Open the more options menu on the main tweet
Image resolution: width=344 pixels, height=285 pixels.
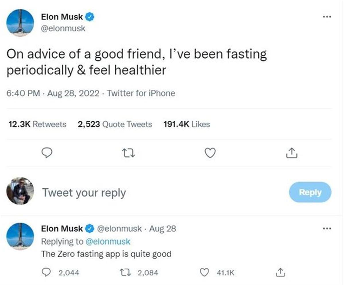(x=327, y=17)
